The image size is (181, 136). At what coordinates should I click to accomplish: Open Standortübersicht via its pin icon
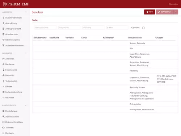[3, 18]
